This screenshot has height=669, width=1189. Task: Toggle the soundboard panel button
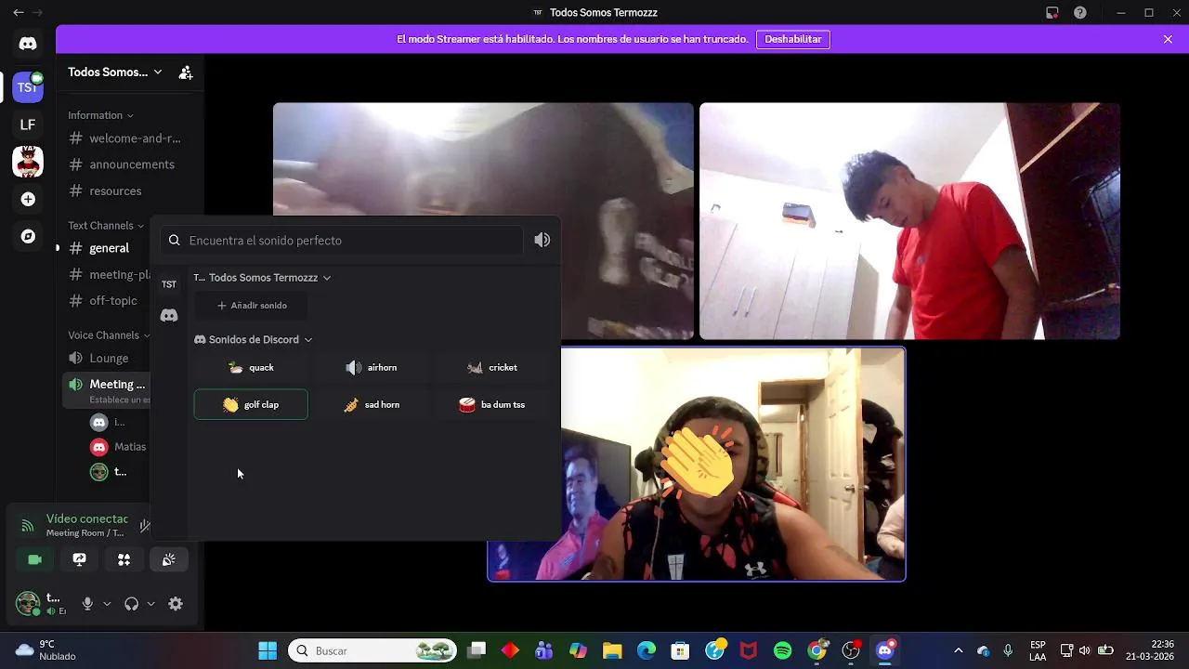point(169,559)
